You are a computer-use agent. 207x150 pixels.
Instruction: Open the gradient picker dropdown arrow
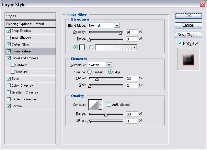[135, 47]
